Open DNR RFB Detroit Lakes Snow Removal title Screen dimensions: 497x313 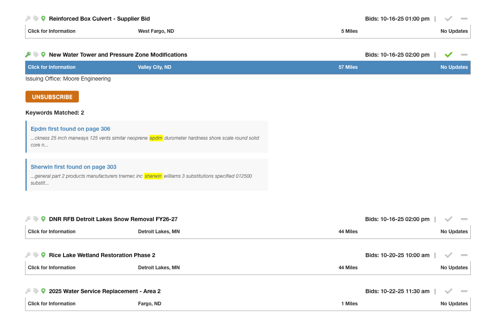[x=113, y=219]
